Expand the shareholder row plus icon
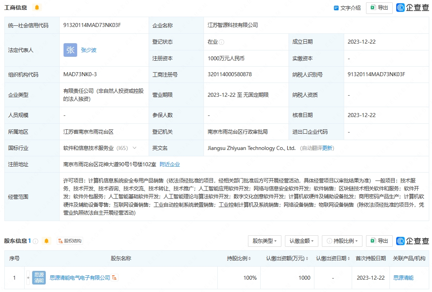 click(28, 278)
